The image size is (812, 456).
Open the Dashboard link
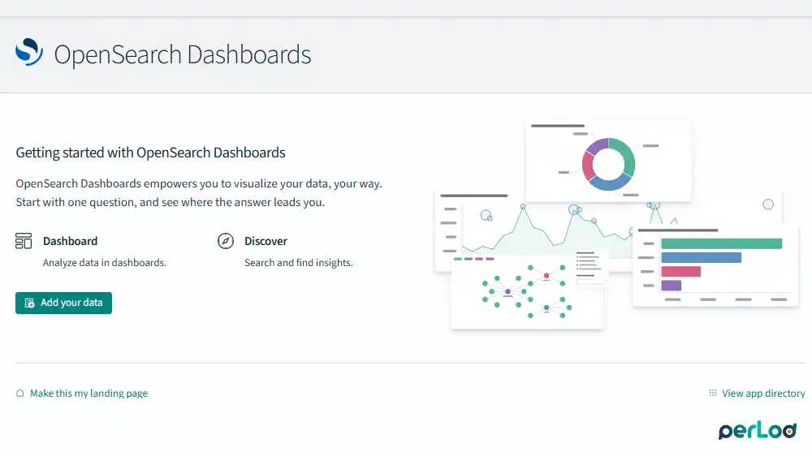[x=70, y=241]
